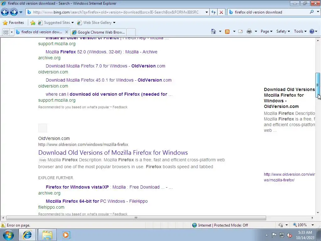Click the horizontal scrollbar thumb
Viewport: 321px width, 241px height.
tap(136, 218)
